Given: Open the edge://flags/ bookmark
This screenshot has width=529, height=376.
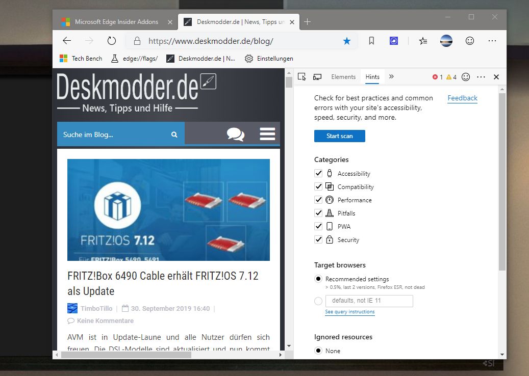Looking at the screenshot, I should [x=135, y=59].
